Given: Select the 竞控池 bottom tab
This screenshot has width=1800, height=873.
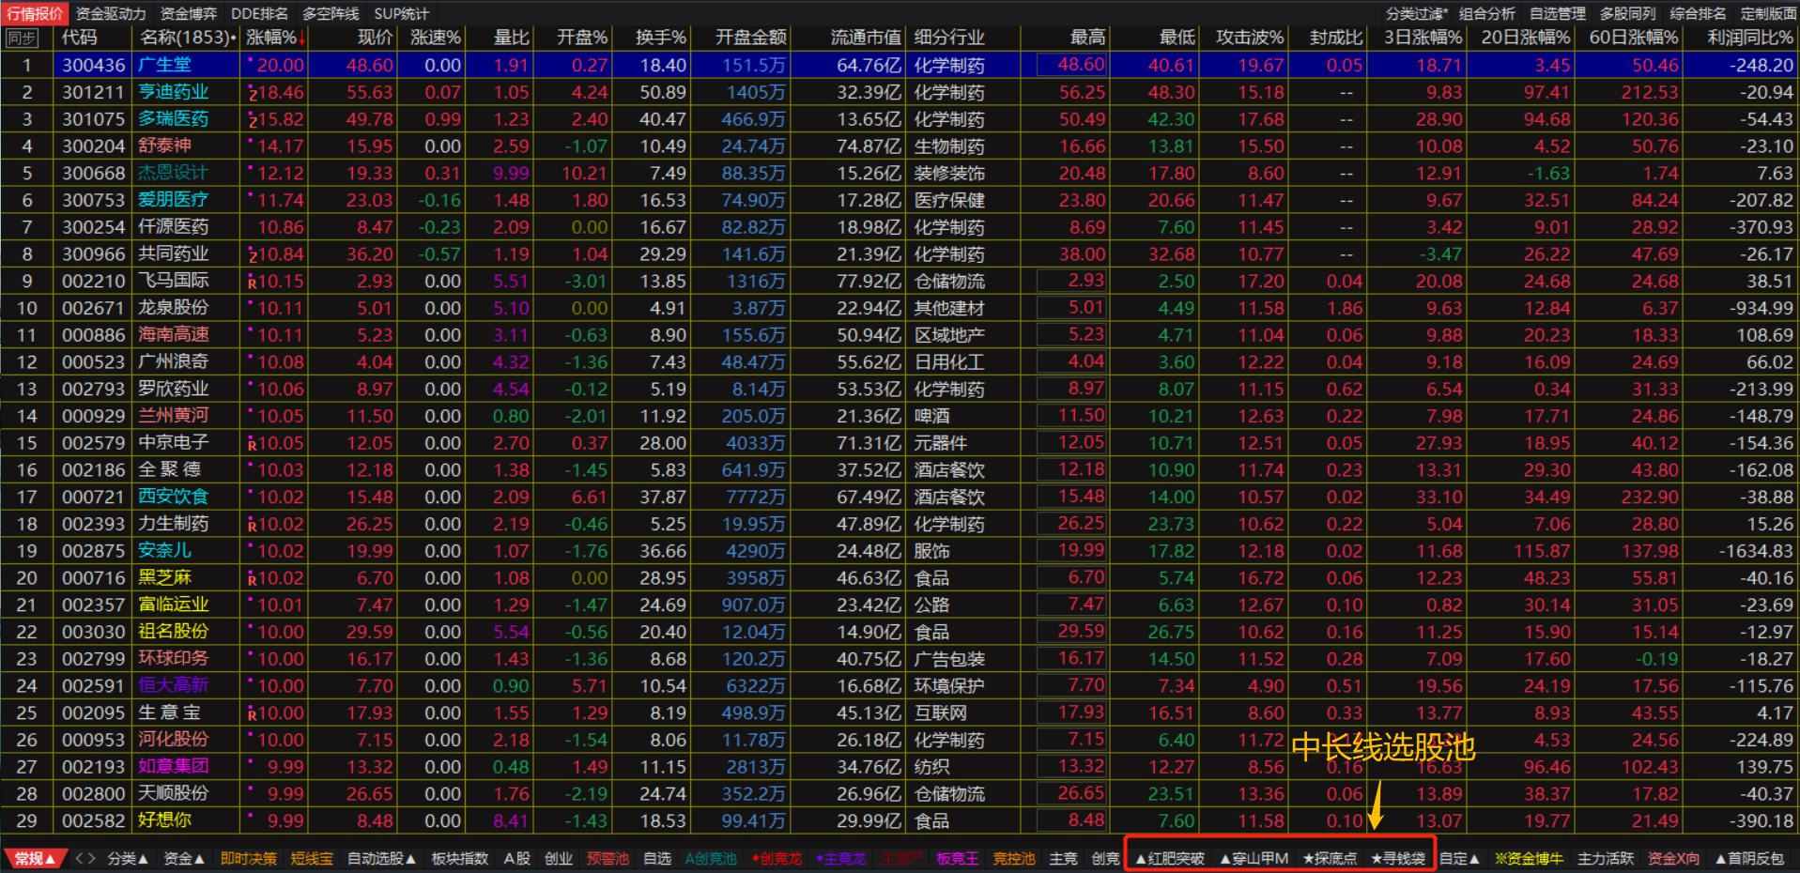Looking at the screenshot, I should pyautogui.click(x=1014, y=858).
